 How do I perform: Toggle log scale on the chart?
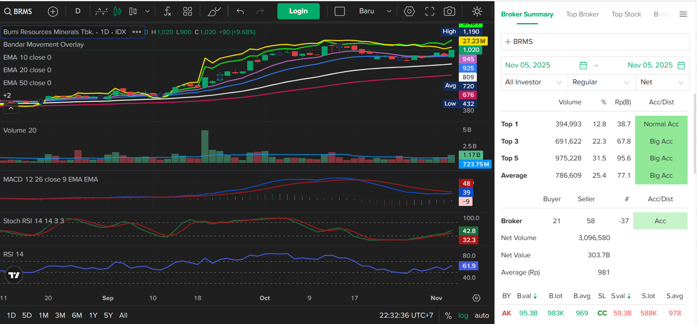463,315
